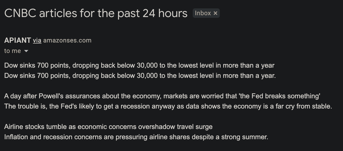Remove the Inbox label with the x
The image size is (343, 151).
[x=215, y=13]
